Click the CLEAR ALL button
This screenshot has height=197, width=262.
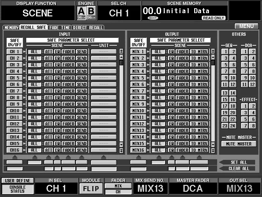tap(237, 168)
